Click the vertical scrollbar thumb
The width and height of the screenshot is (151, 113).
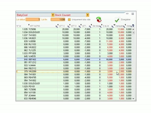click(x=133, y=33)
